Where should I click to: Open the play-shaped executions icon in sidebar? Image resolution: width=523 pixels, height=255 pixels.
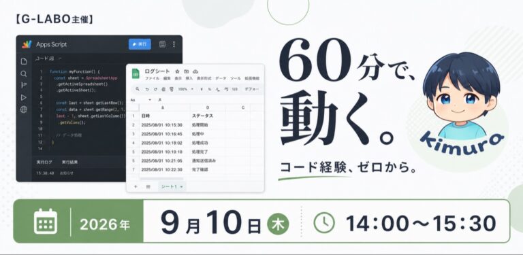pos(24,97)
